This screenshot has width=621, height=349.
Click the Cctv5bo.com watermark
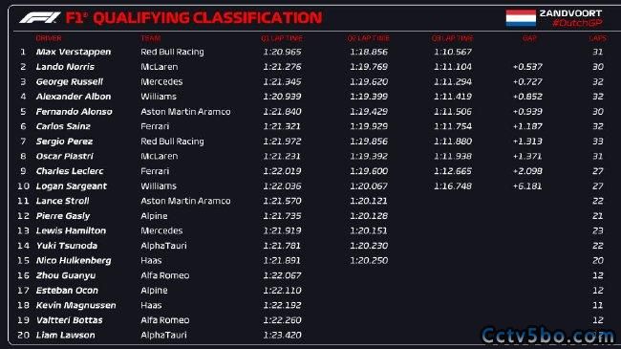pos(547,336)
